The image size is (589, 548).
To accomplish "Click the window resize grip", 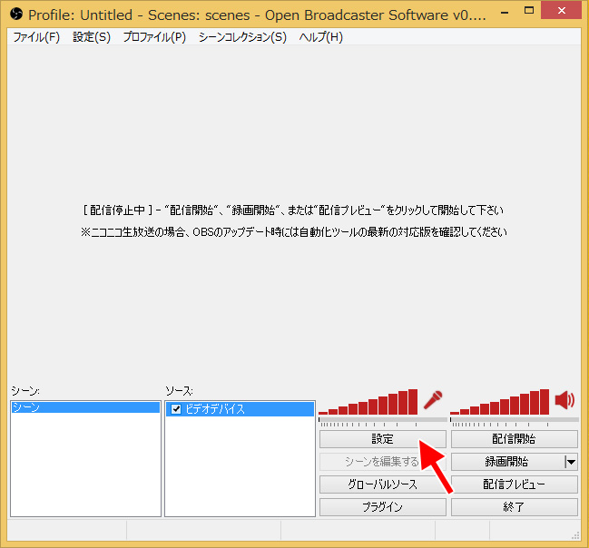I will click(x=574, y=535).
